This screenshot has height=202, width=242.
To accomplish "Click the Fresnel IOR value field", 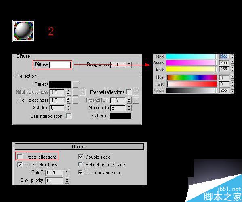I will pyautogui.click(x=118, y=100).
